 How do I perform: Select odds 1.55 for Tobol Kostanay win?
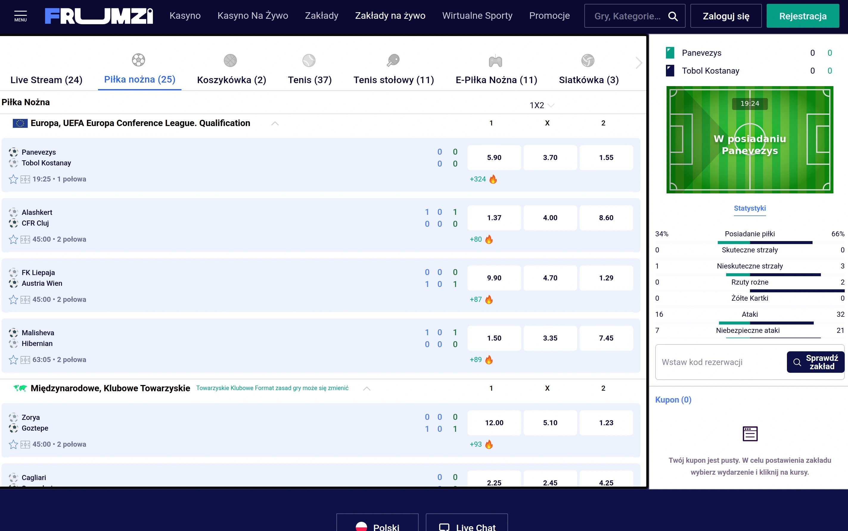coord(606,158)
